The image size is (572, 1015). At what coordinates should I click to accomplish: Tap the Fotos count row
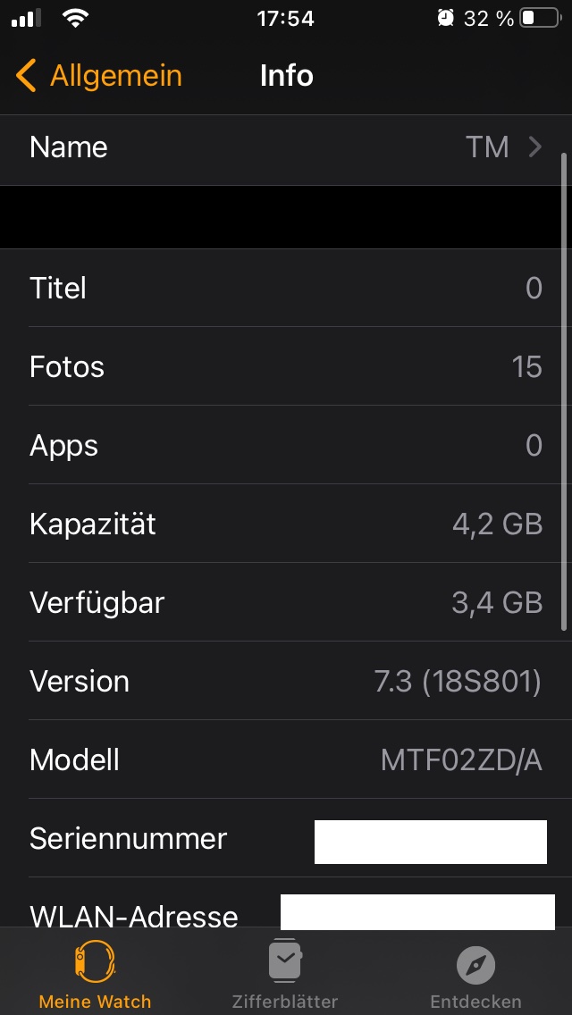(286, 366)
